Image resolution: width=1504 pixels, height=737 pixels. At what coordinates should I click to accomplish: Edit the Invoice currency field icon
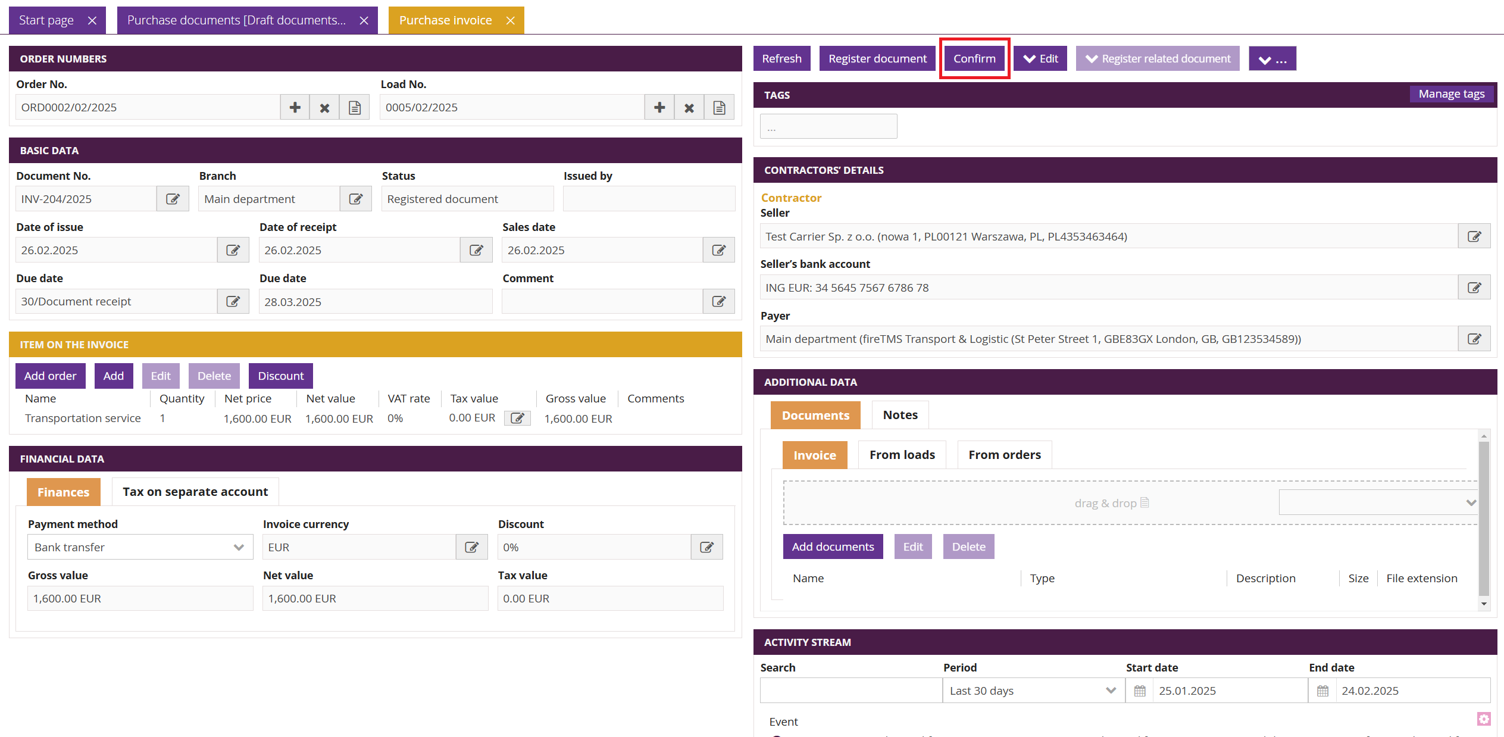click(x=471, y=547)
